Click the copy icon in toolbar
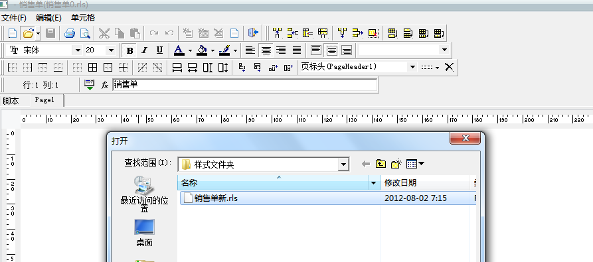This screenshot has width=593, height=262. coord(120,33)
